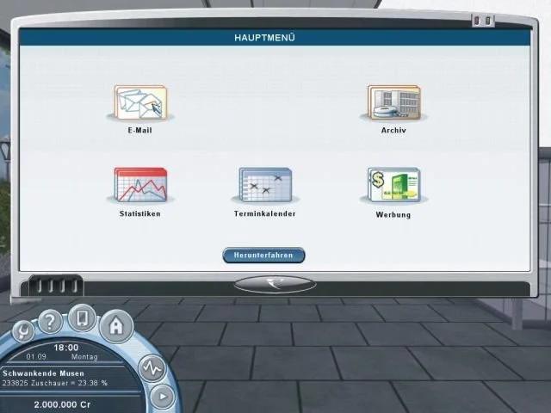551x413 pixels.
Task: Click the pulse waveform icon
Action: point(152,368)
